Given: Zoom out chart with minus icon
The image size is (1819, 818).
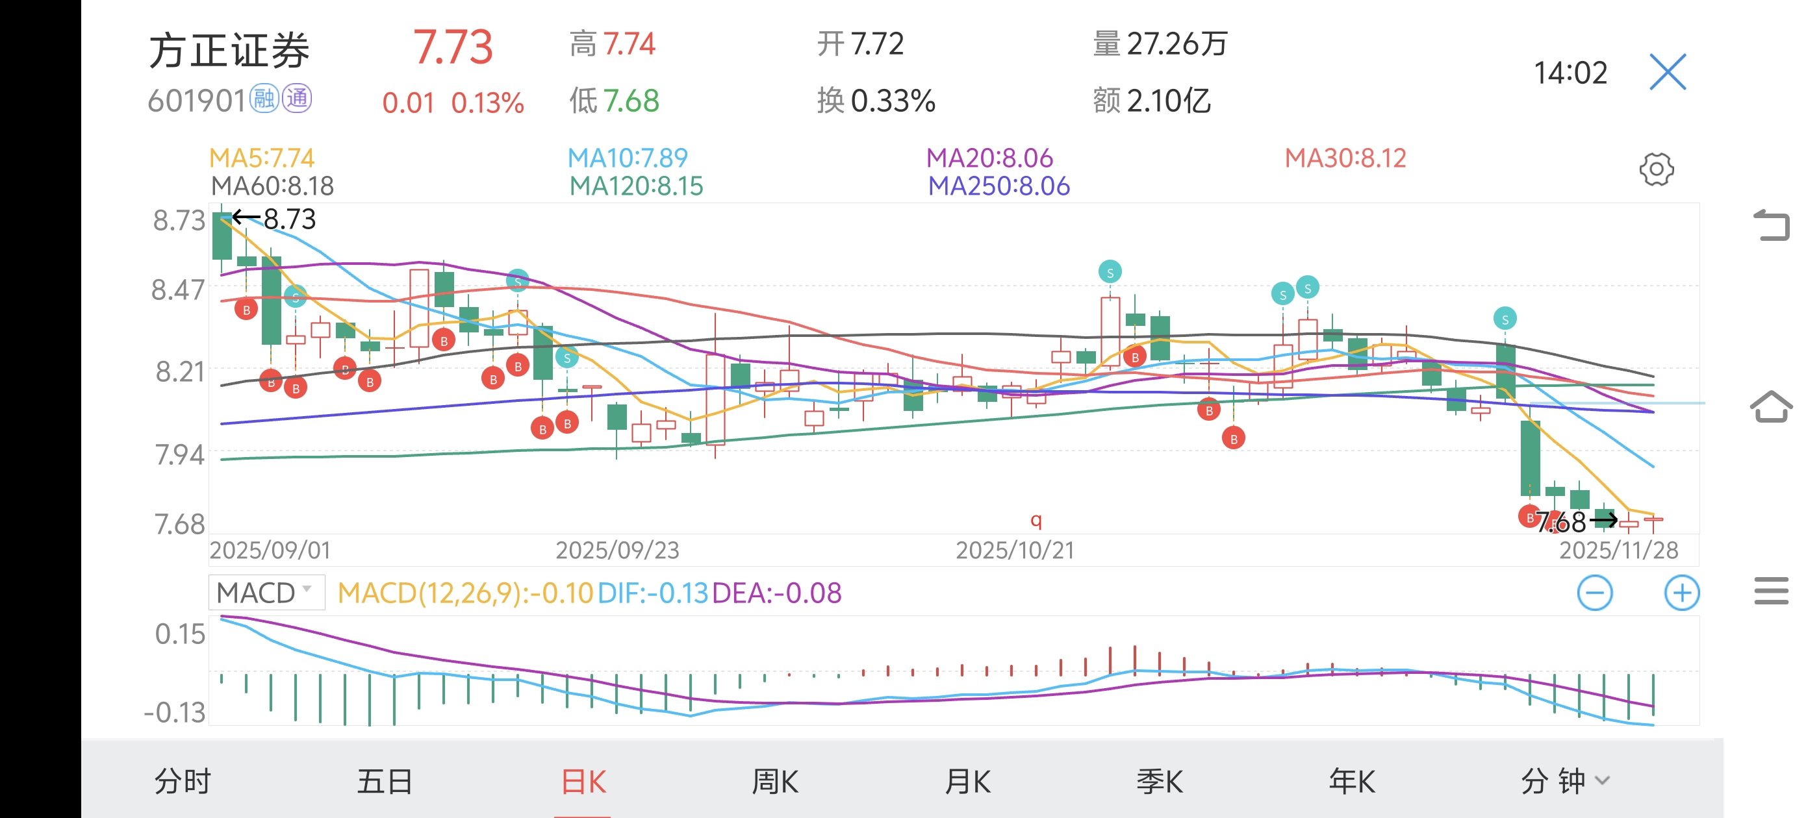Looking at the screenshot, I should pos(1594,593).
